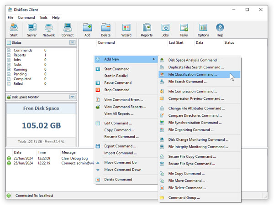This screenshot has height=206, width=274.
Task: Select File Delete Command entry
Action: 200,188
